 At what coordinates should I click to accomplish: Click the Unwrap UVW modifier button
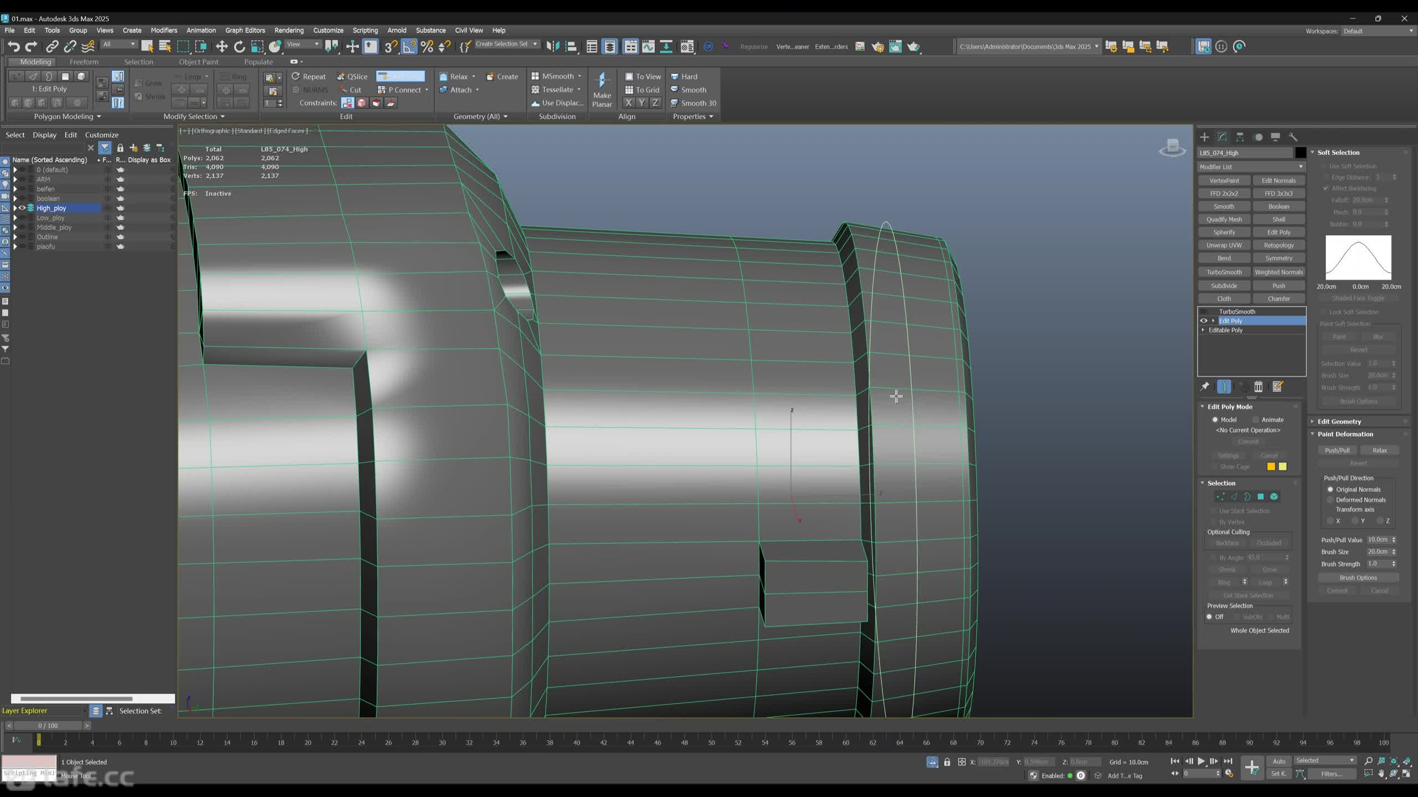click(x=1224, y=245)
